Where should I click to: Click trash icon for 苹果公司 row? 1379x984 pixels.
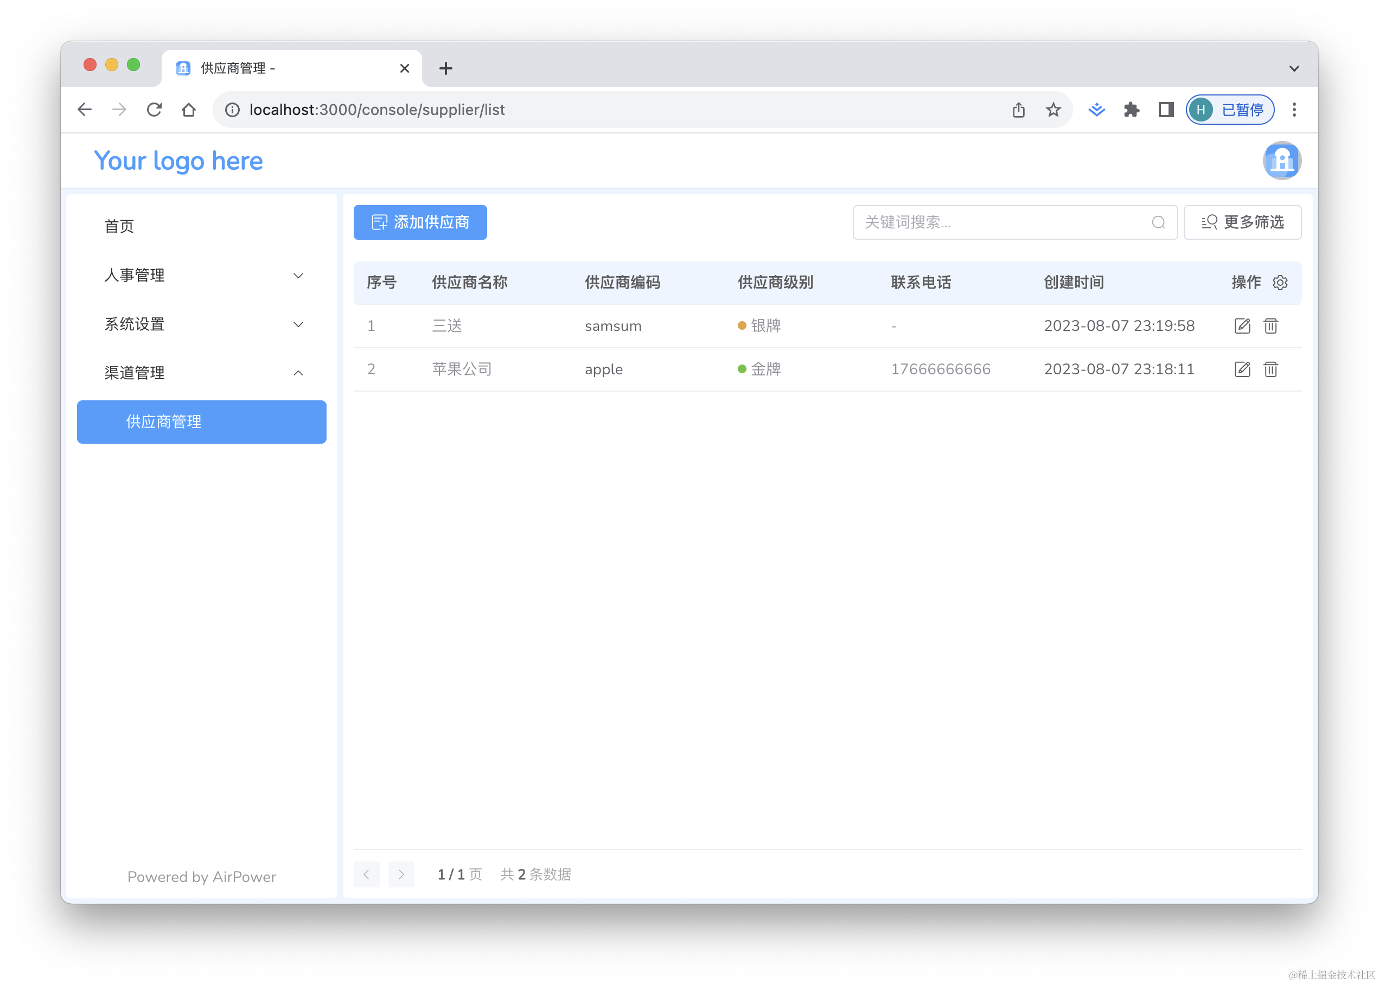(1271, 369)
